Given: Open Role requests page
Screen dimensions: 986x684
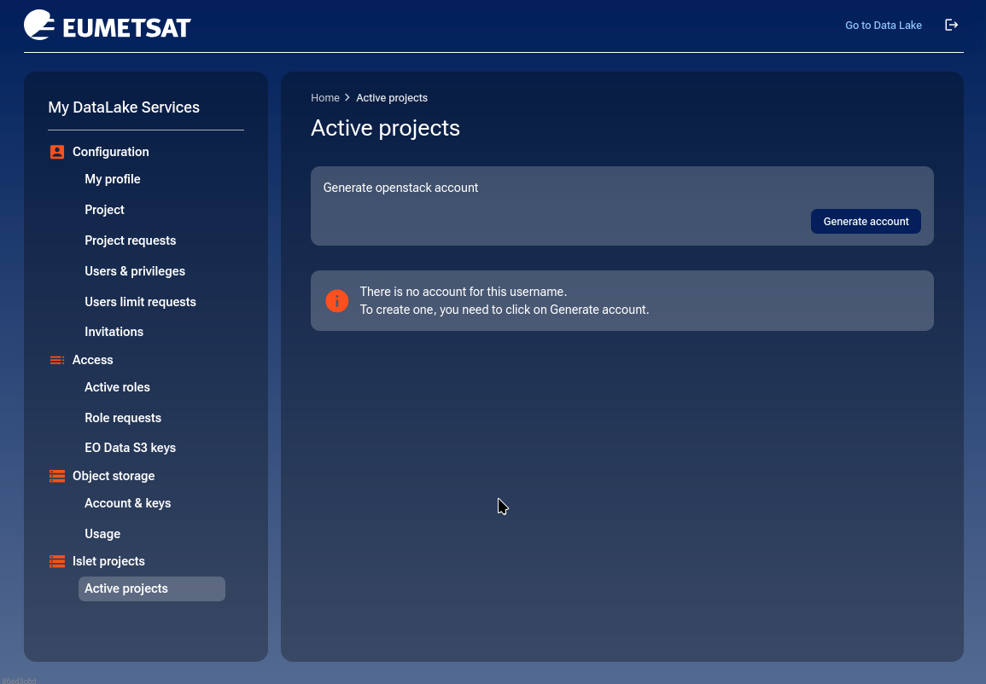Looking at the screenshot, I should pos(123,418).
